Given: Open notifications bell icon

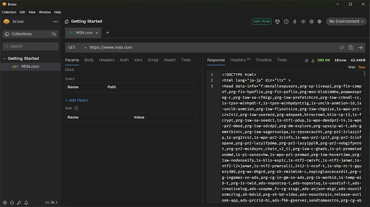Looking at the screenshot, I should click(x=26, y=203).
